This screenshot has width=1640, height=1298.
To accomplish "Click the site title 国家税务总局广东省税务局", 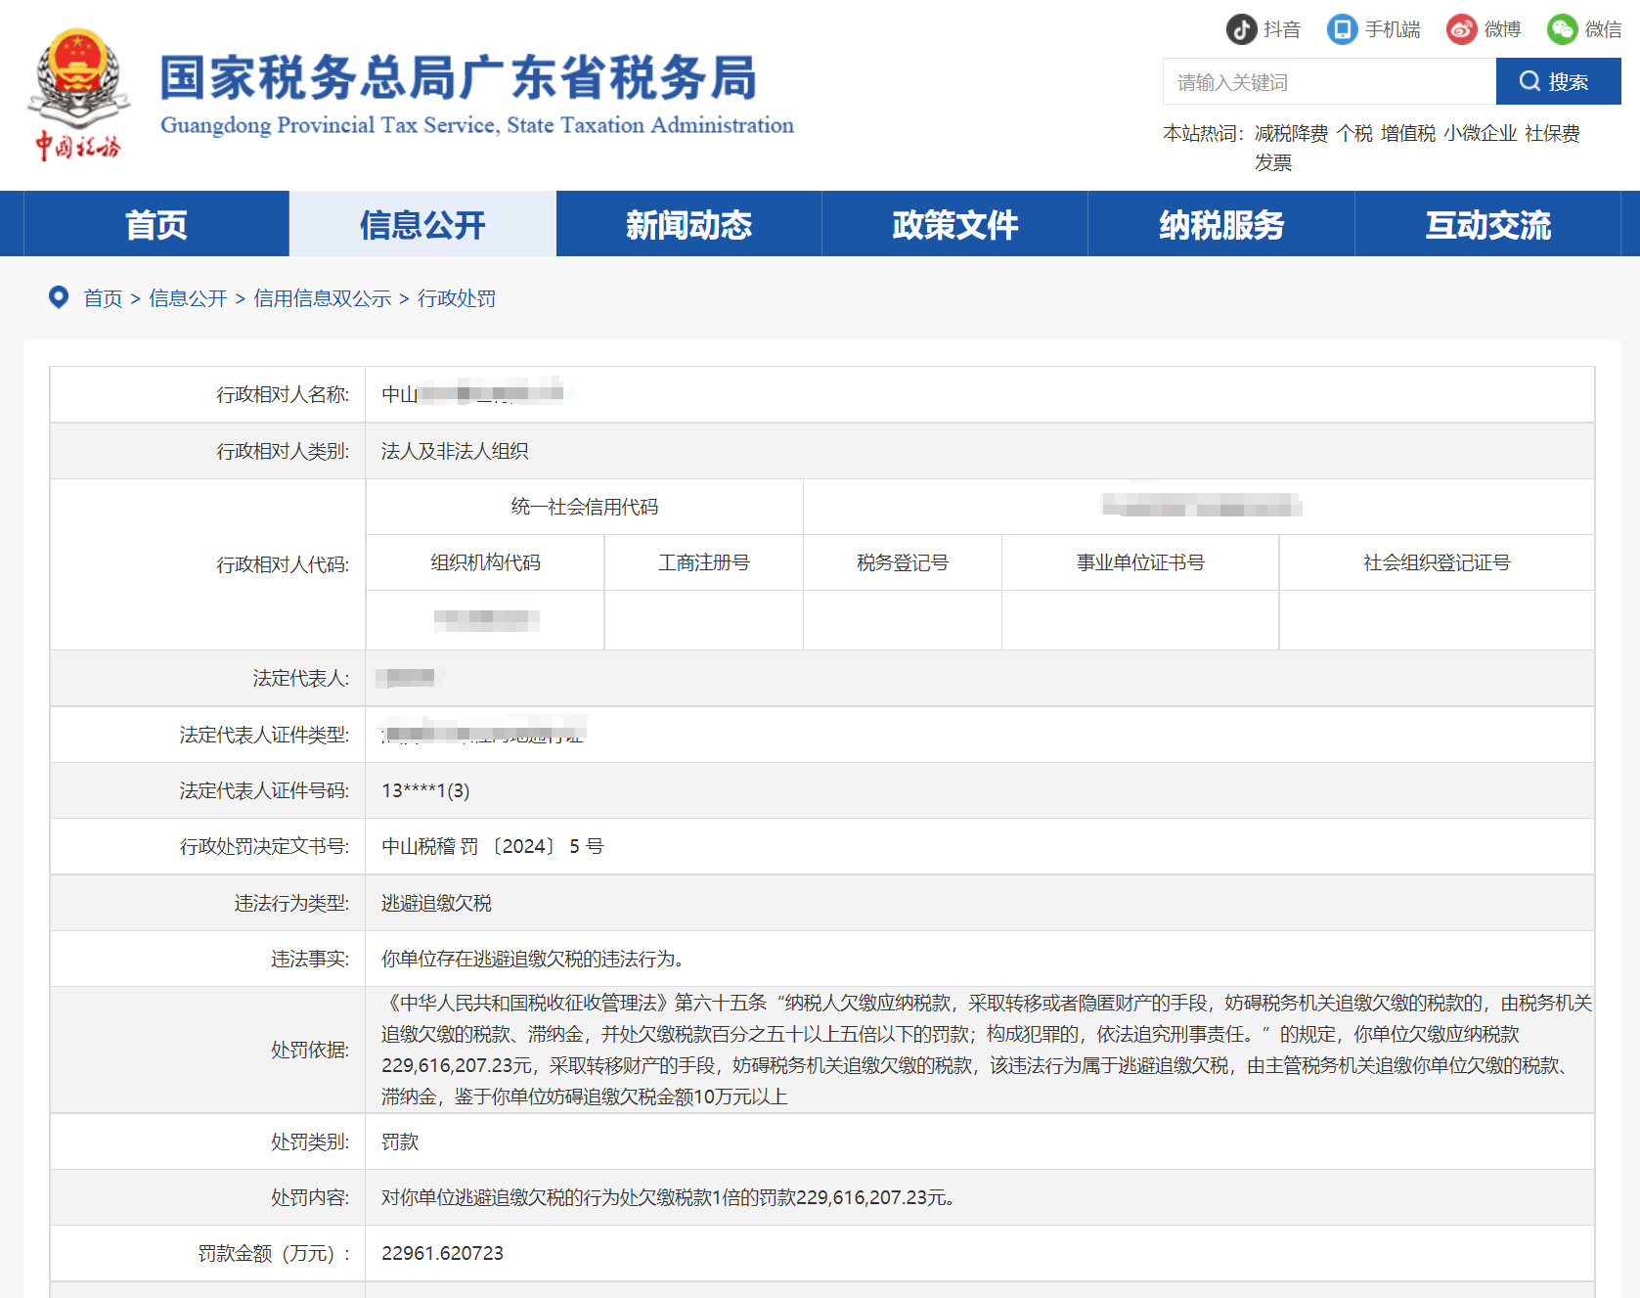I will click(x=459, y=77).
